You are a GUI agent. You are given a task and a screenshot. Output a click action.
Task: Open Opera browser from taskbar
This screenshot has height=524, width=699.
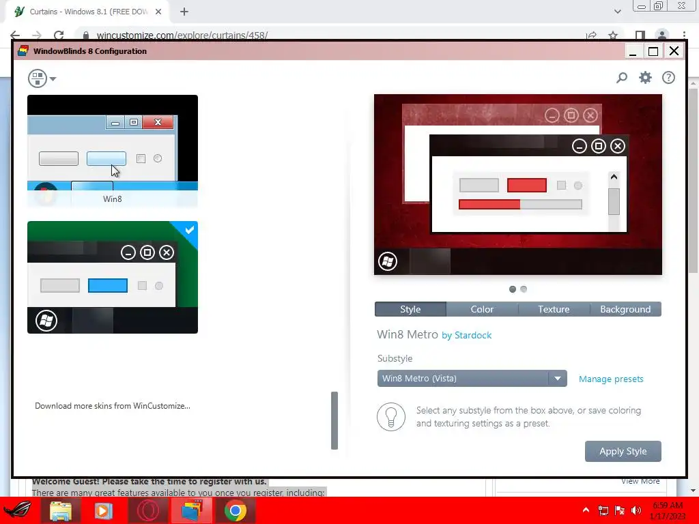[x=148, y=510]
